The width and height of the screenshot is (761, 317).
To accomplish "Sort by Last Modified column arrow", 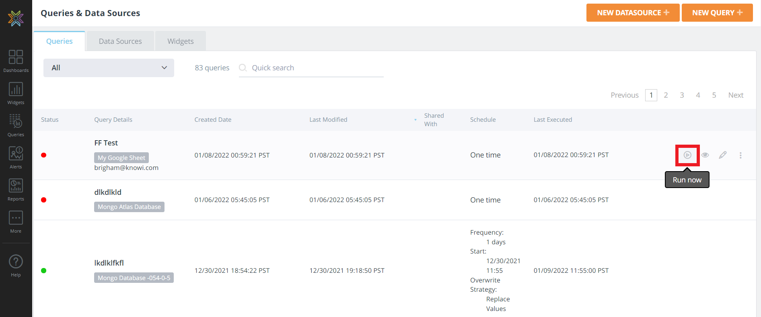I will coord(415,120).
